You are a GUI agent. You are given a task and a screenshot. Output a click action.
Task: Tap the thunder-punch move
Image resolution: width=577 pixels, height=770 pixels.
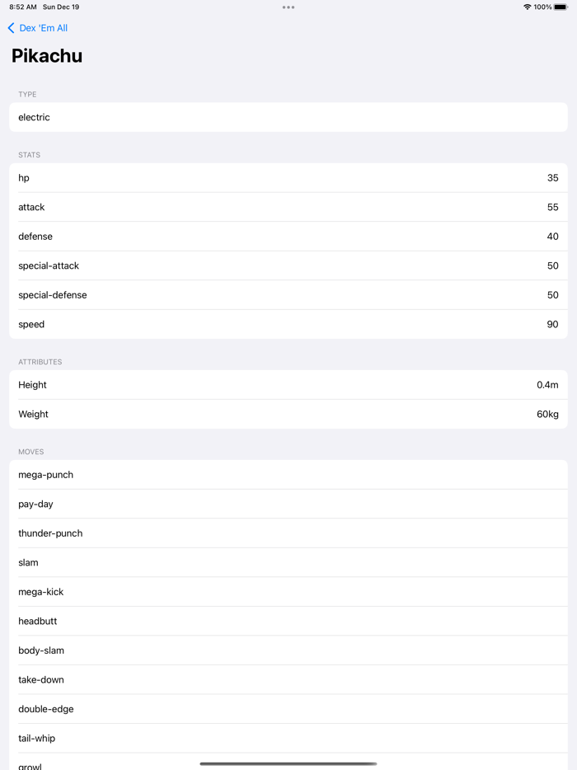[288, 533]
